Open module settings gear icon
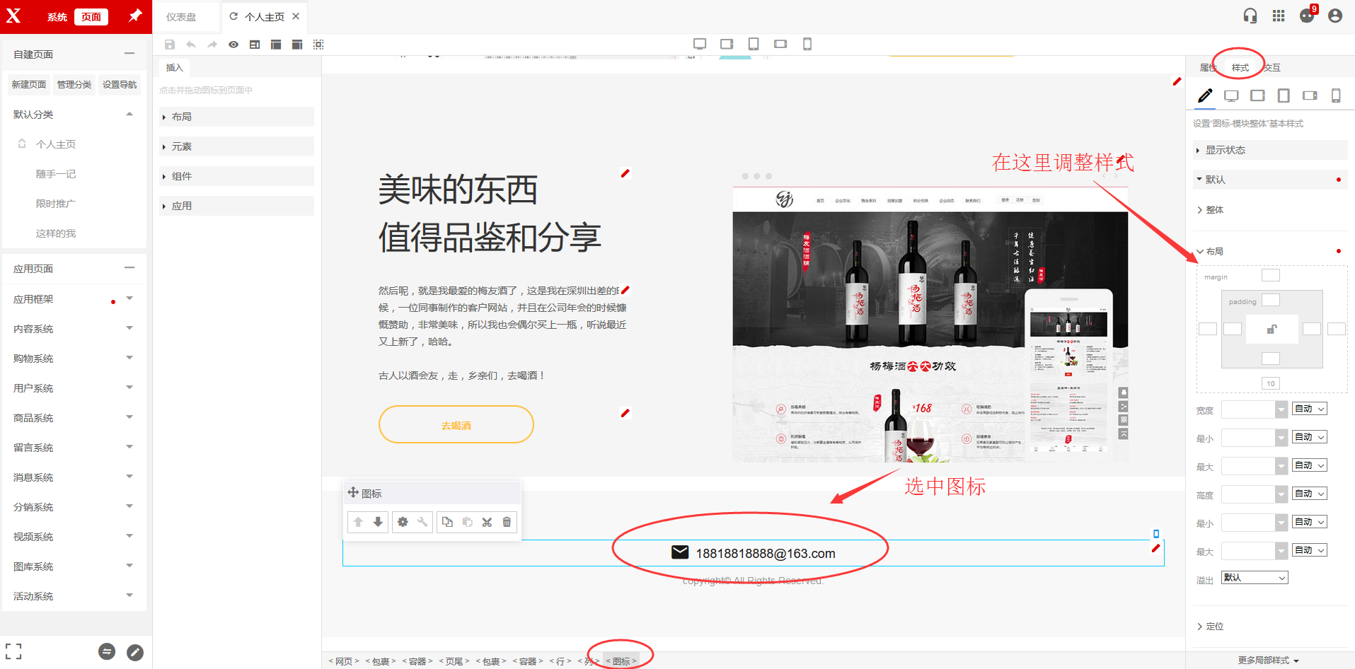This screenshot has width=1355, height=669. point(403,522)
